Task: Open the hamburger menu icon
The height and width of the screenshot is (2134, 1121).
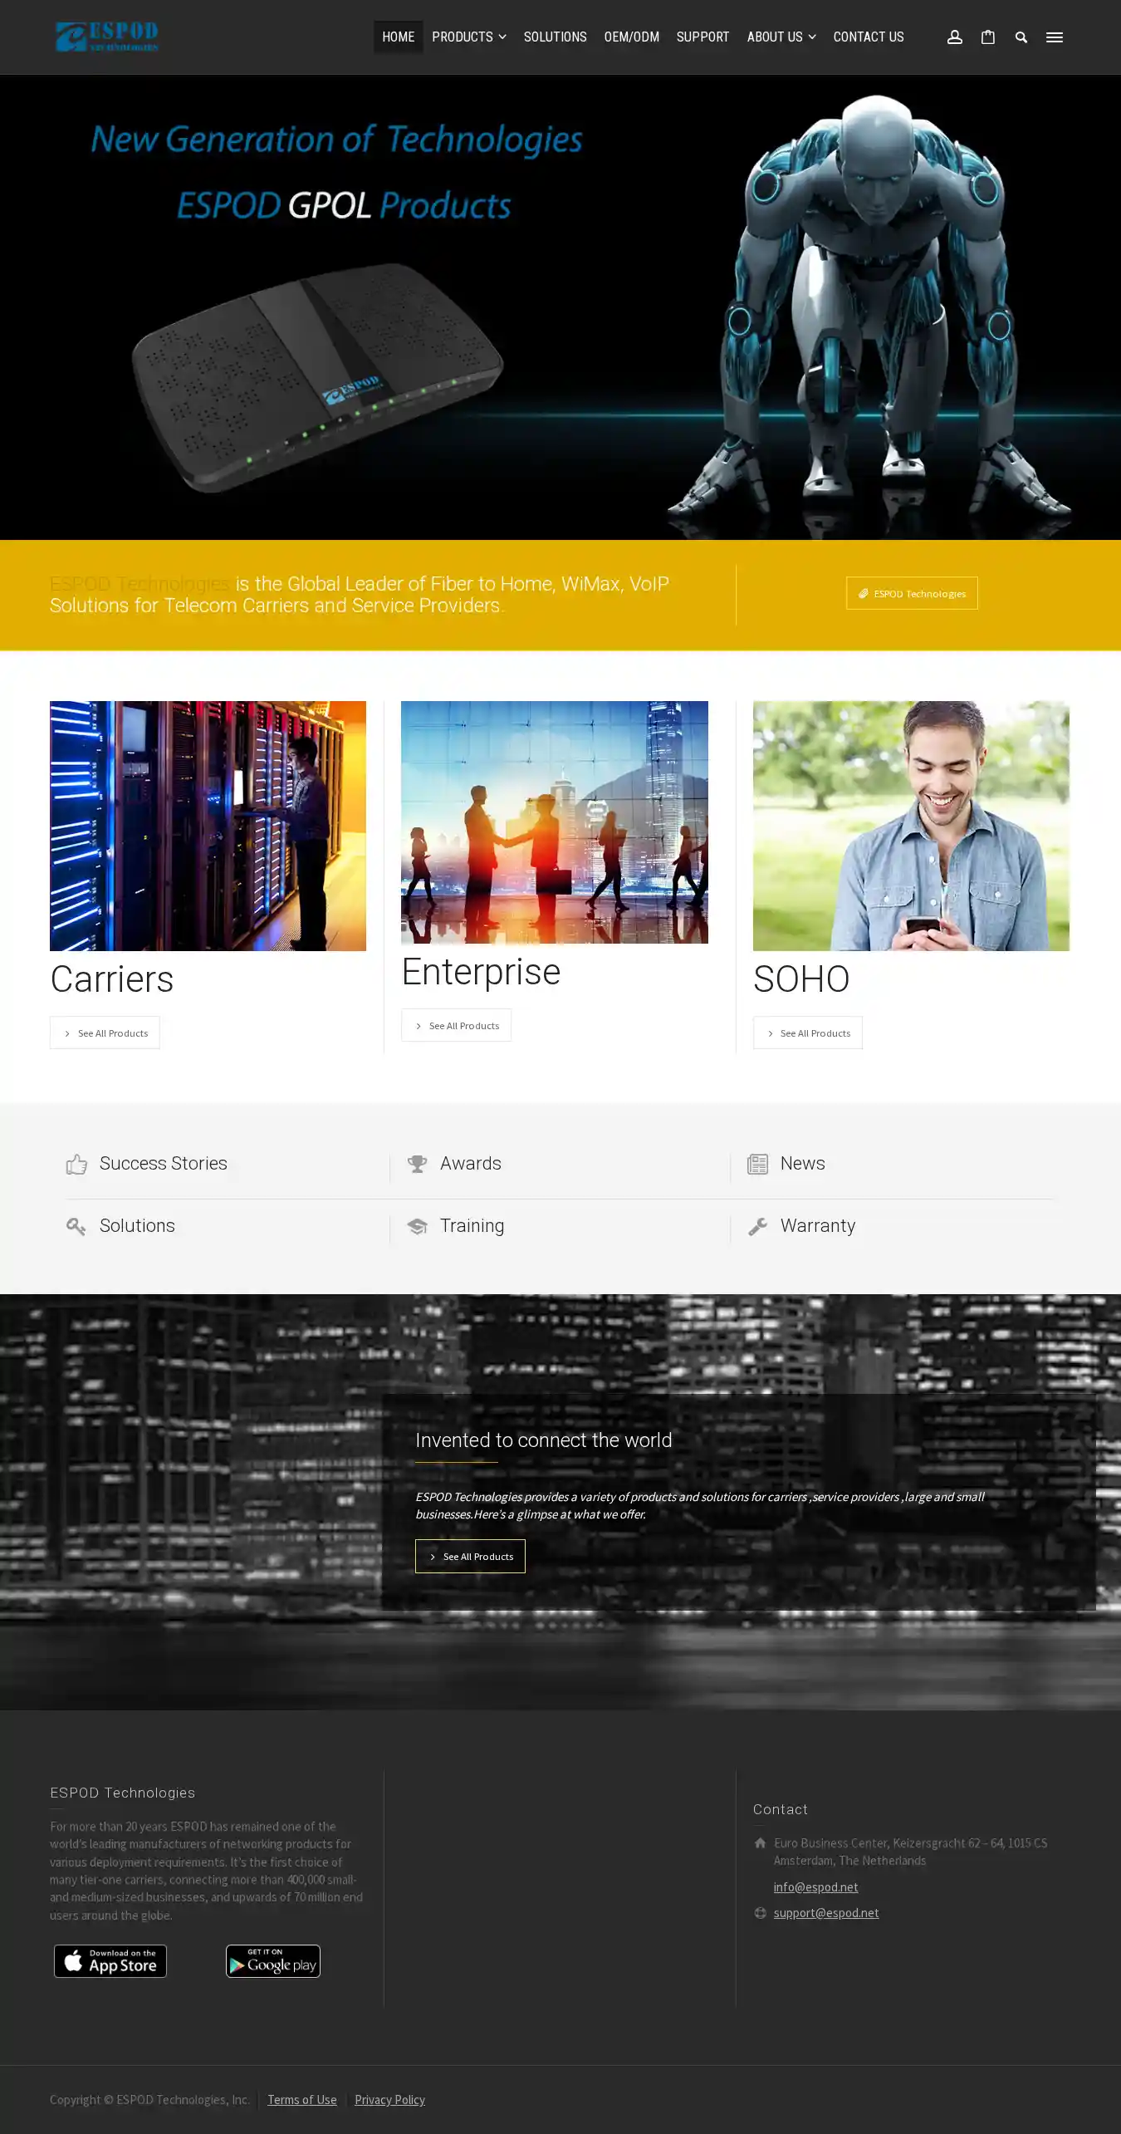Action: 1055,37
